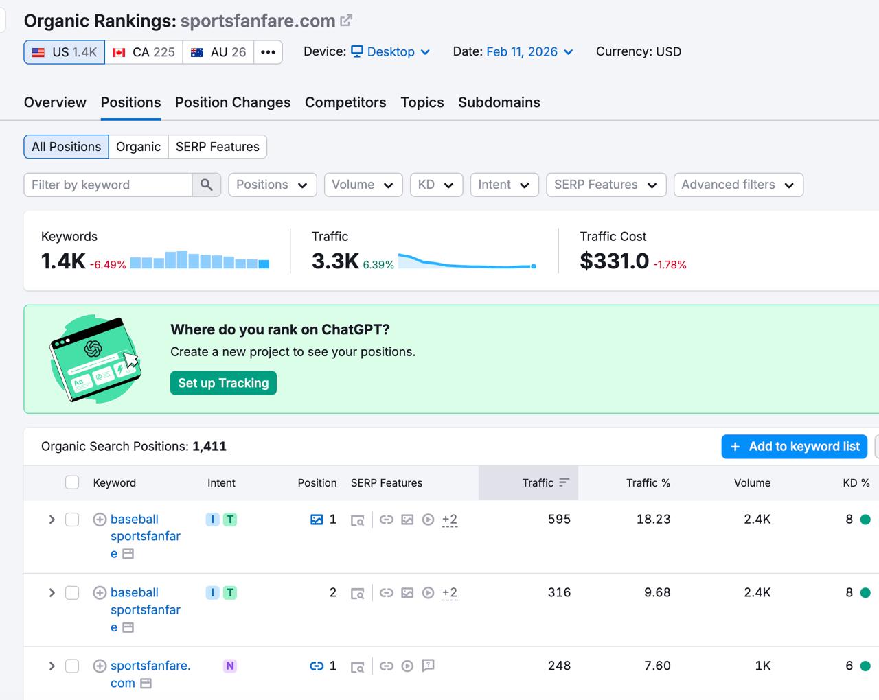The width and height of the screenshot is (879, 700).
Task: Open the Competitors tab
Action: click(345, 102)
